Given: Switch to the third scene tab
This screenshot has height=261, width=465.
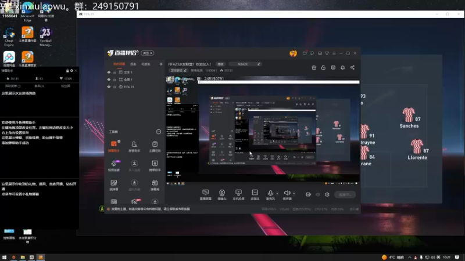Looking at the screenshot, I should pyautogui.click(x=146, y=64).
